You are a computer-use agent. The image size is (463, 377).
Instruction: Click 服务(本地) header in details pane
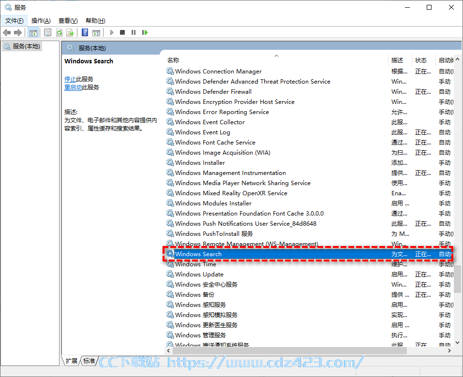click(92, 48)
